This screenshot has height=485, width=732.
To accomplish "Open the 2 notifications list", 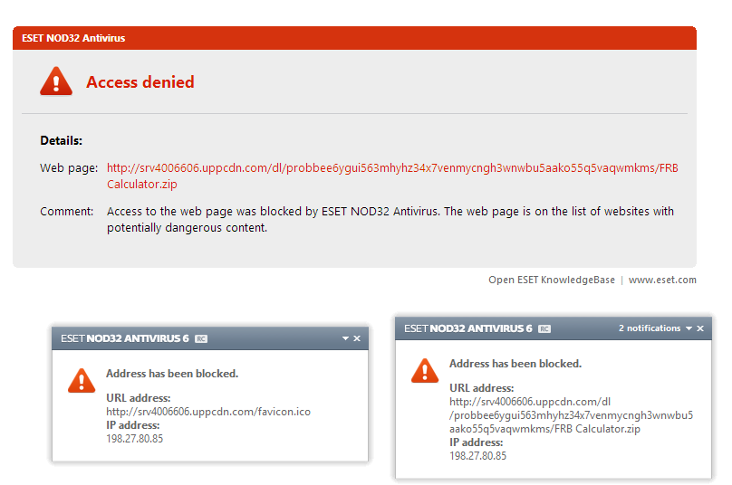I will tap(650, 328).
